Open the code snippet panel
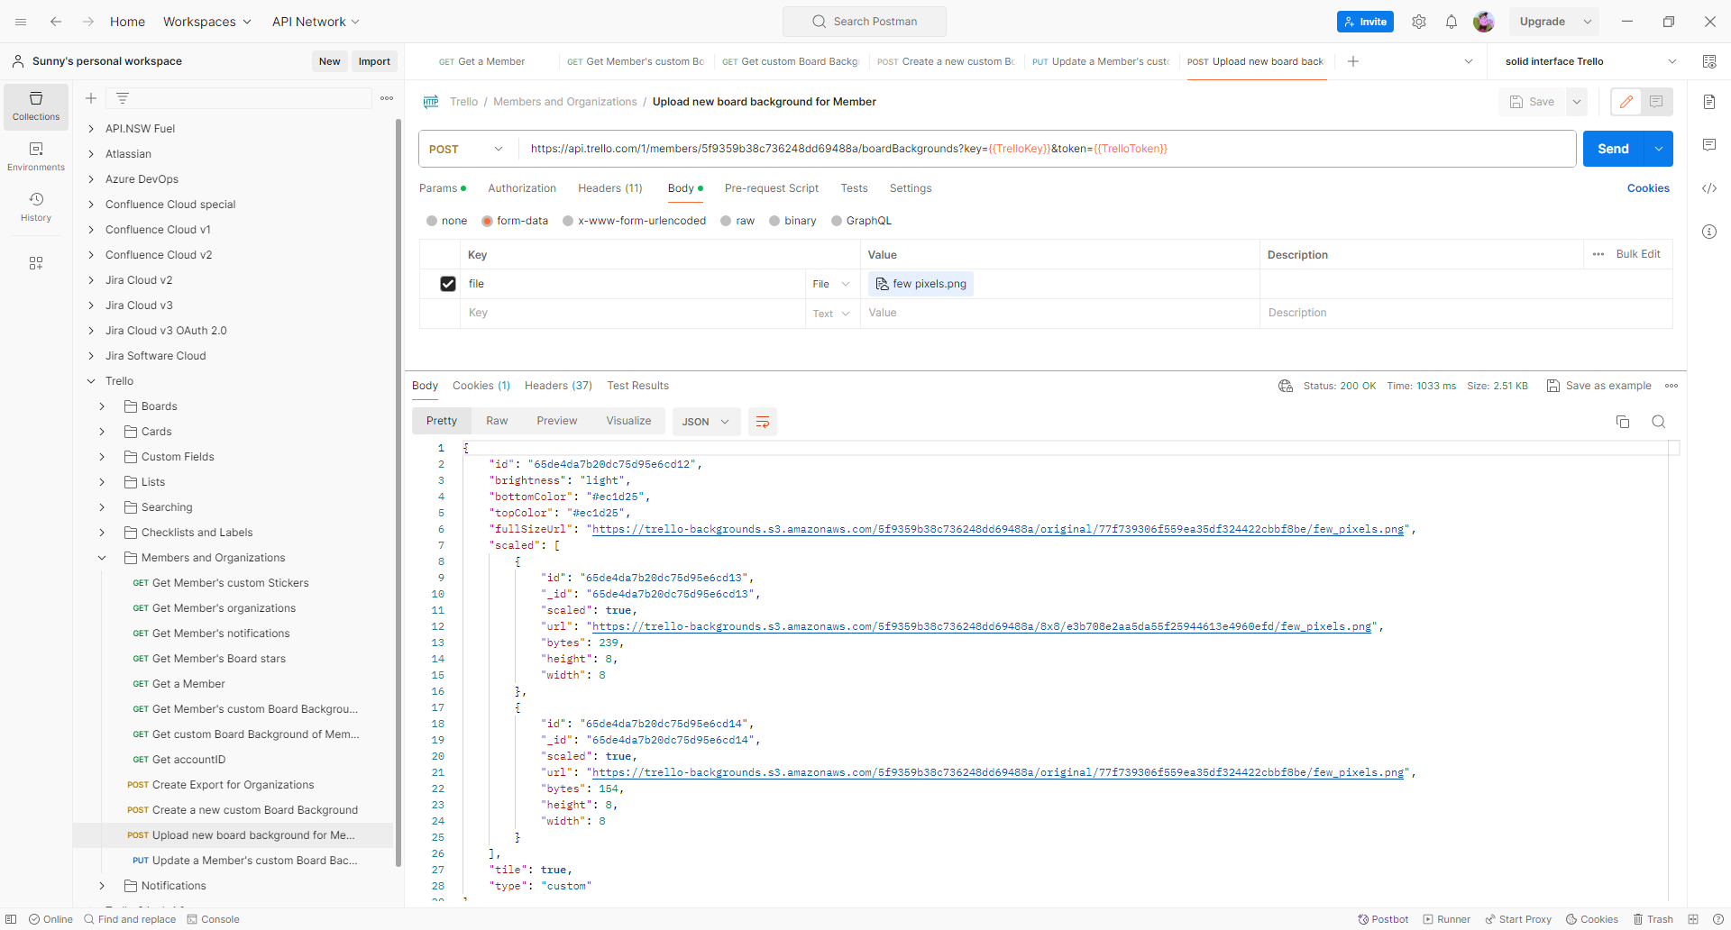This screenshot has width=1731, height=930. [x=1709, y=188]
